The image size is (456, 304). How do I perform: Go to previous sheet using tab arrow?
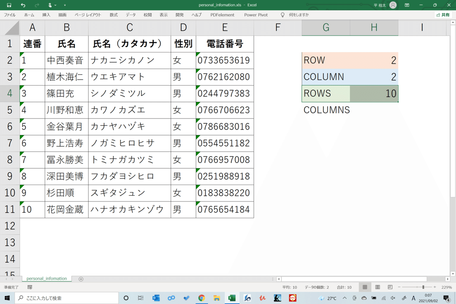point(7,279)
